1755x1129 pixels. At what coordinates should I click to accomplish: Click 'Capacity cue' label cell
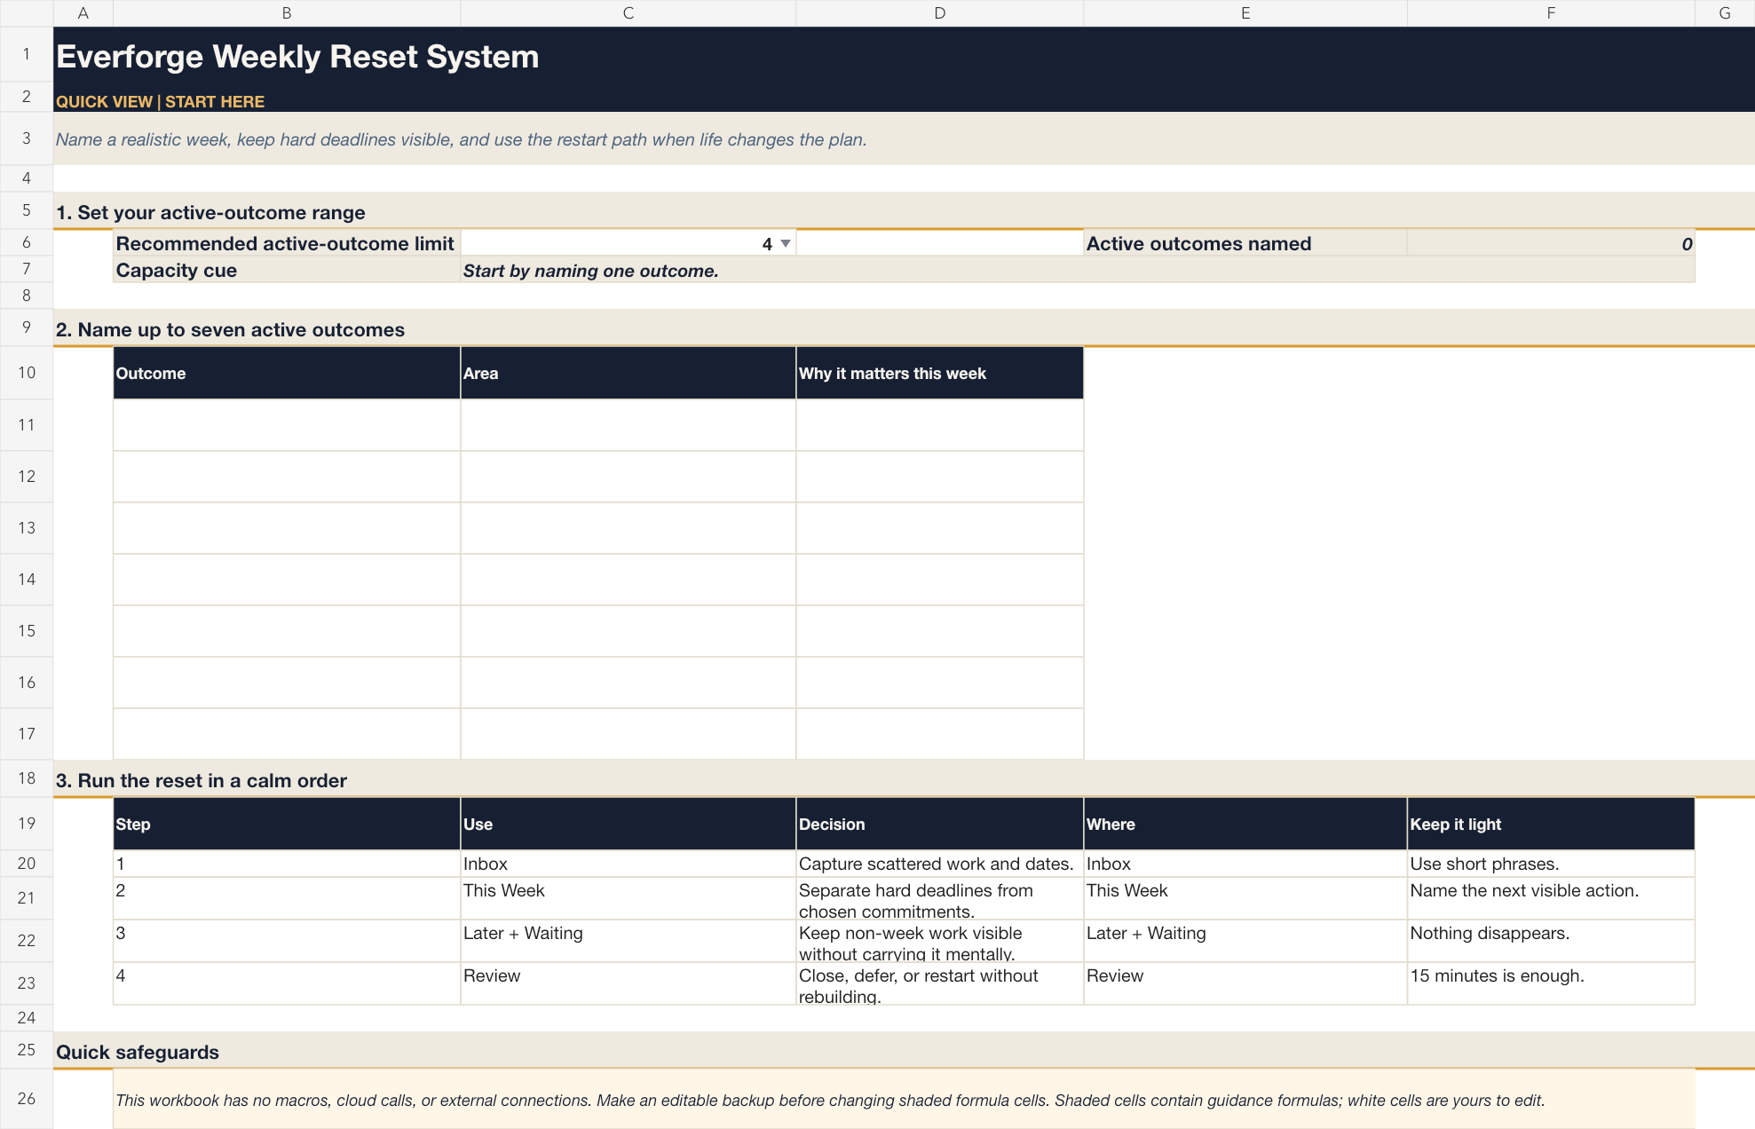point(287,270)
